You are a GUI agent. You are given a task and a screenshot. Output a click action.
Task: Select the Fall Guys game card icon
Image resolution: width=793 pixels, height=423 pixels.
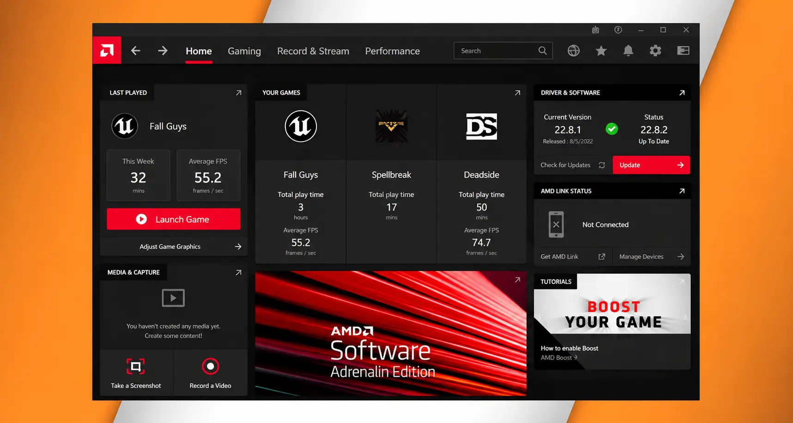point(301,126)
